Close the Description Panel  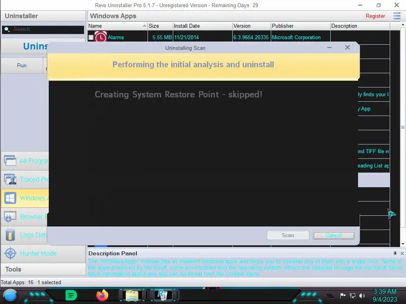point(402,253)
